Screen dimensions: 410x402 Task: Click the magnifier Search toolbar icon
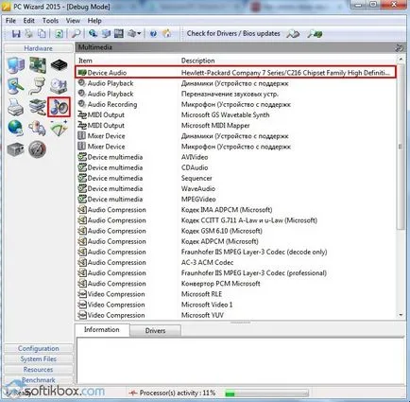76,33
